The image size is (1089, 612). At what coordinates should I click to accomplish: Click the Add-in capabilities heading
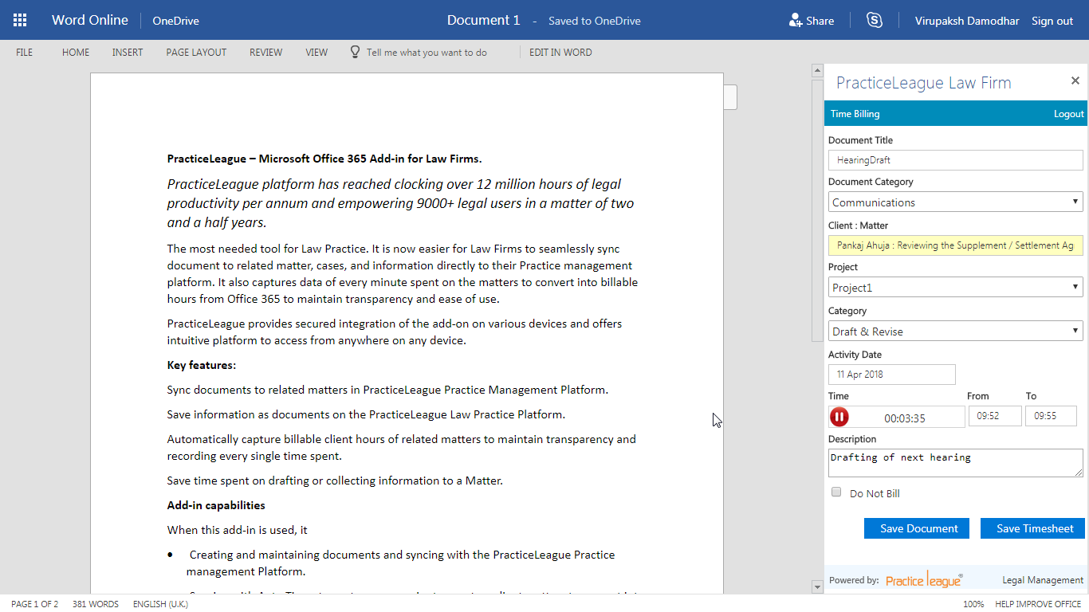[216, 505]
